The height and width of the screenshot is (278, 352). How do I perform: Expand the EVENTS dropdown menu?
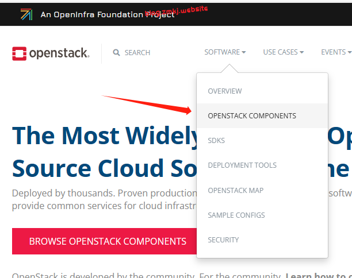(x=336, y=52)
